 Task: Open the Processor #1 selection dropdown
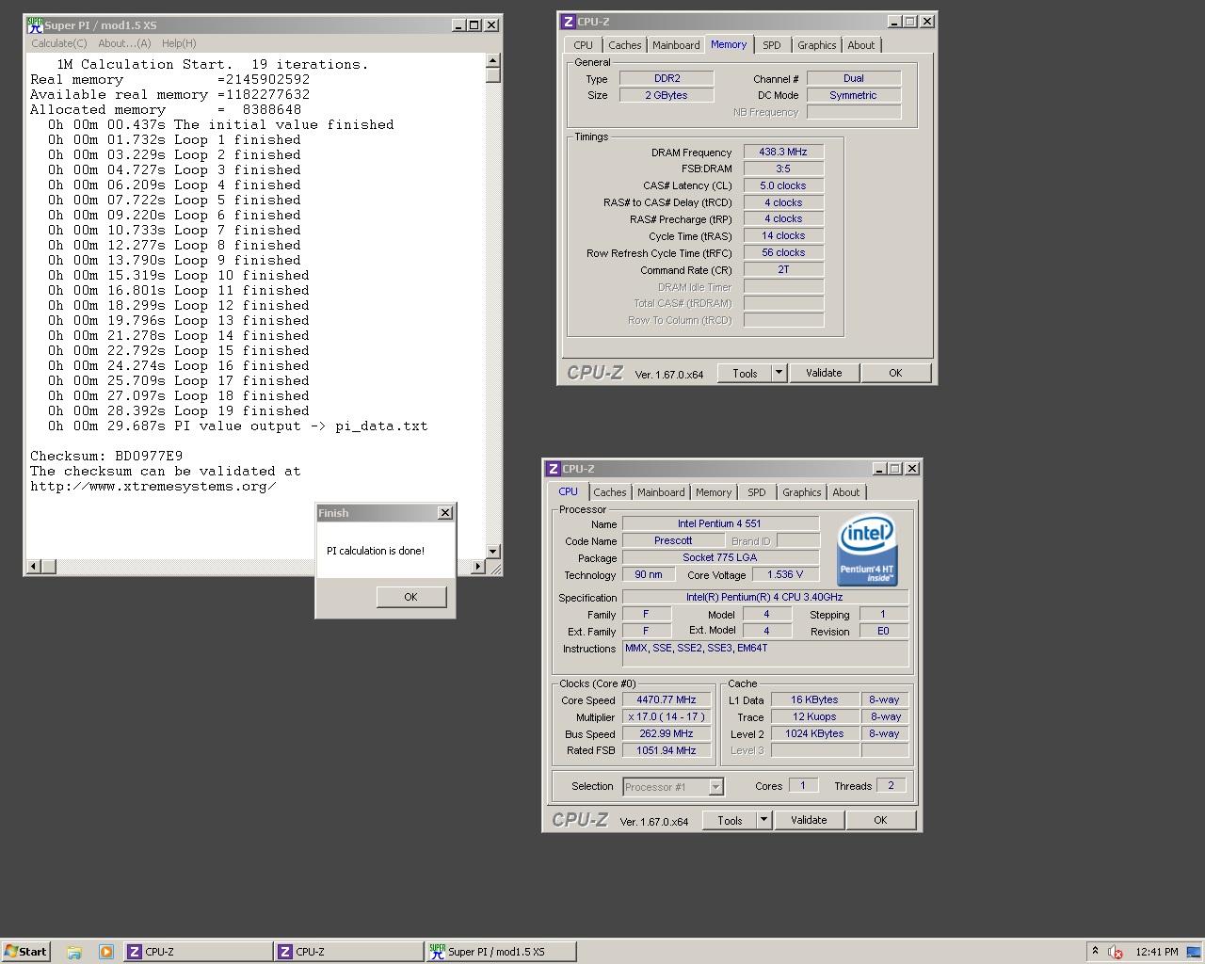click(x=672, y=787)
